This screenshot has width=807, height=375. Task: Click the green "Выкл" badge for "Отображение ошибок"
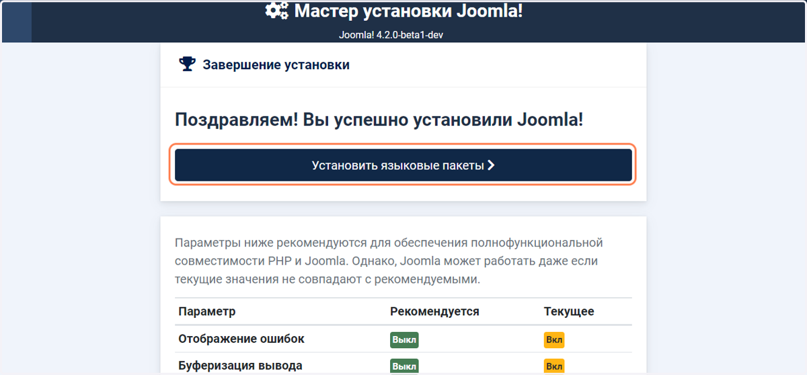tap(404, 339)
